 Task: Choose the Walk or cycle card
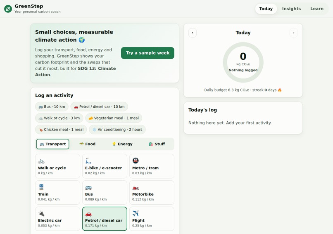coord(57,166)
